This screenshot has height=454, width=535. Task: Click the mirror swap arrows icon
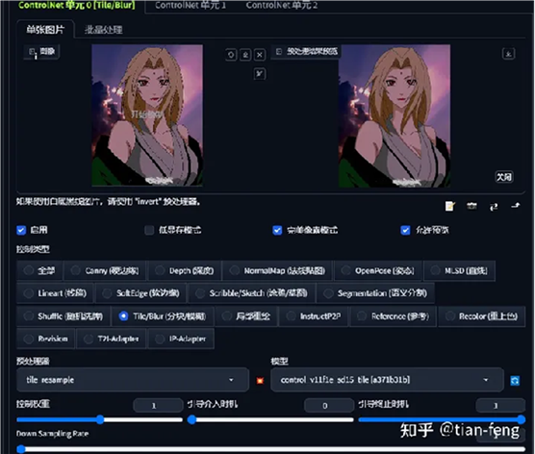[494, 206]
